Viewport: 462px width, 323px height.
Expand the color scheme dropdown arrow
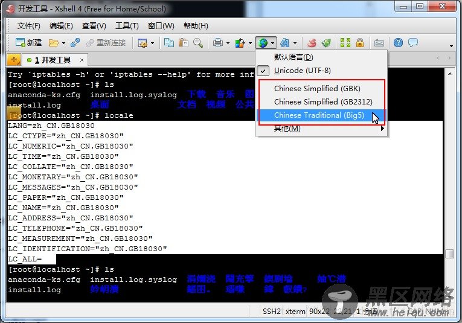[250, 43]
